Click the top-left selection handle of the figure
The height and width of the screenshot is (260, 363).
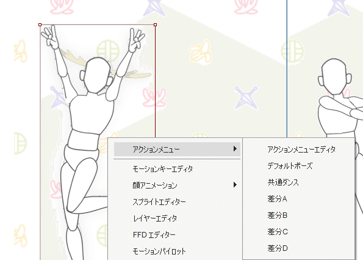pos(40,24)
